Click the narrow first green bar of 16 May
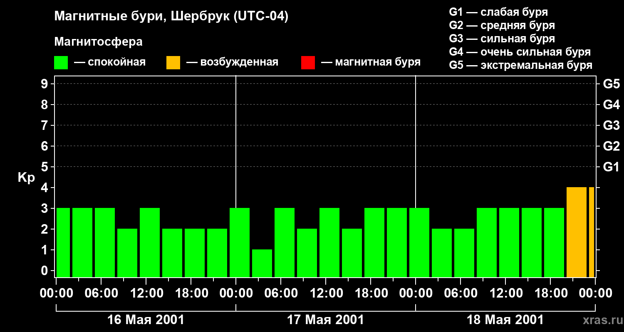624x332 pixels. coord(63,242)
